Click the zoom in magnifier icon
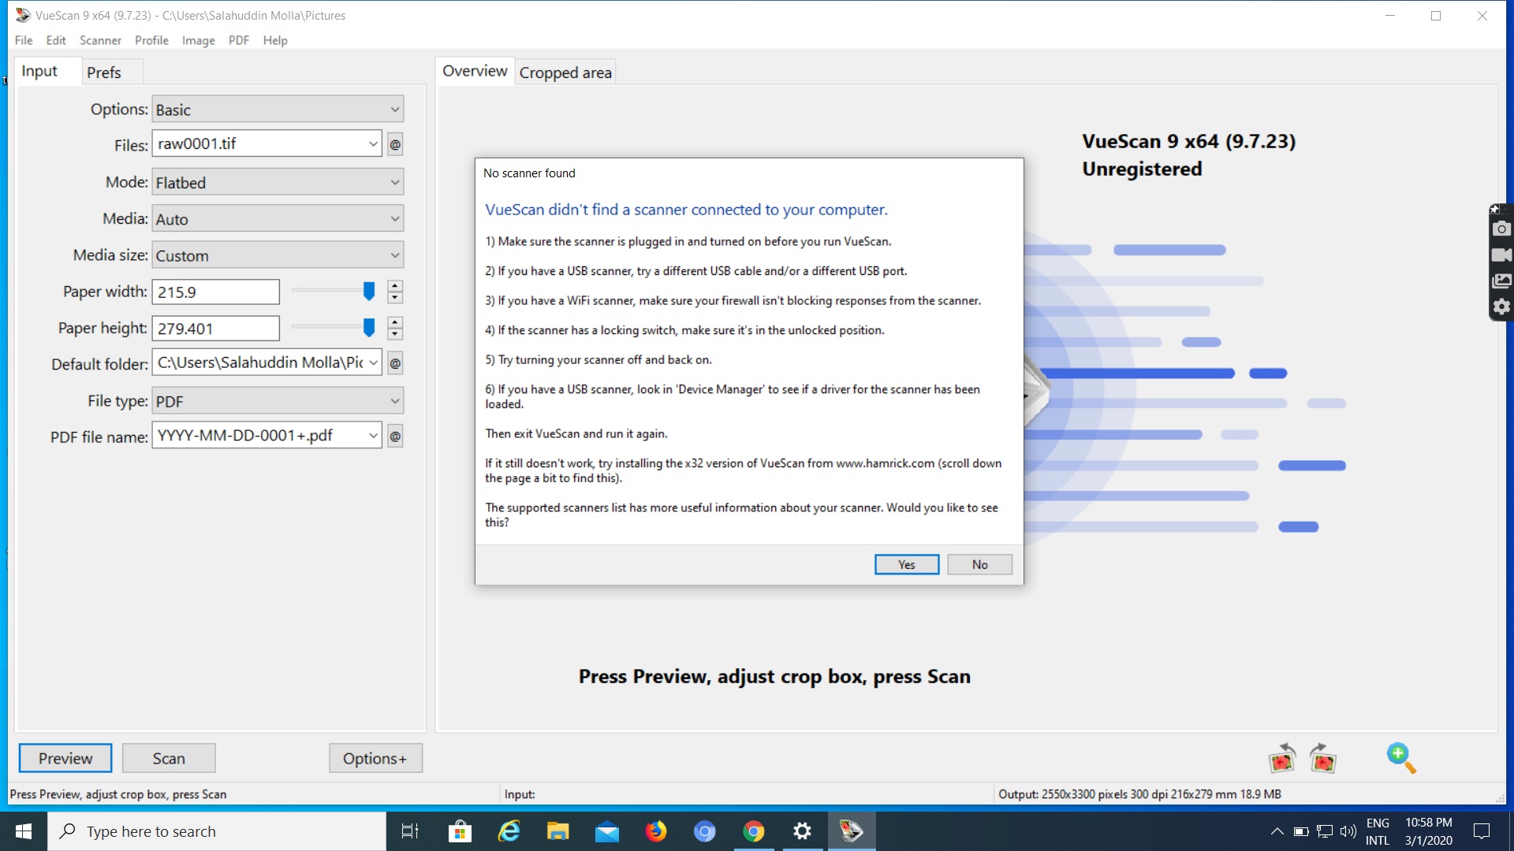This screenshot has width=1514, height=851. pyautogui.click(x=1402, y=757)
